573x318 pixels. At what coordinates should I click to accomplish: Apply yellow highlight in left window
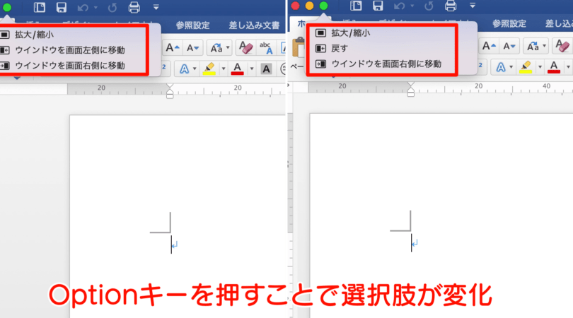point(209,69)
